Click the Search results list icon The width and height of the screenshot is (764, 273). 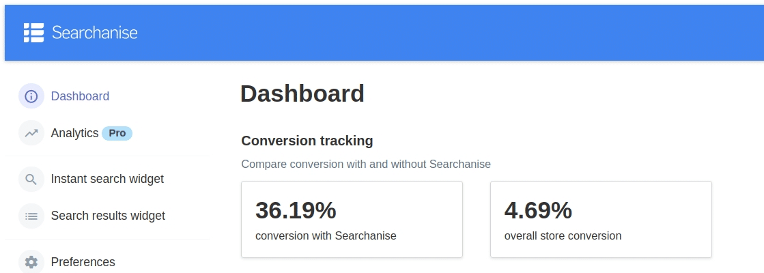click(x=31, y=216)
